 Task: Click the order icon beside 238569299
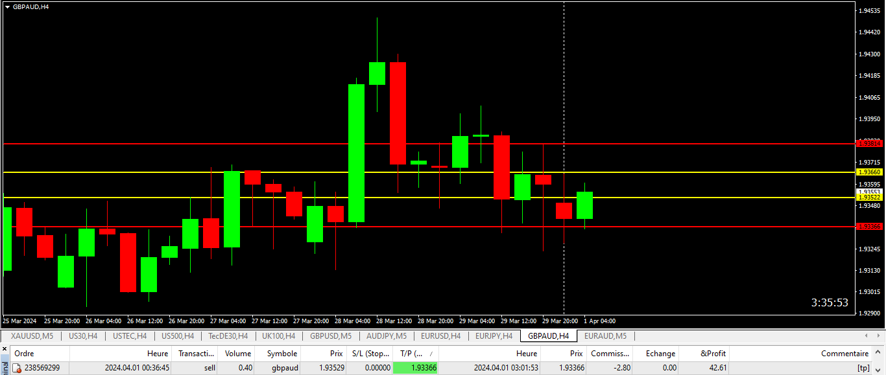point(17,368)
